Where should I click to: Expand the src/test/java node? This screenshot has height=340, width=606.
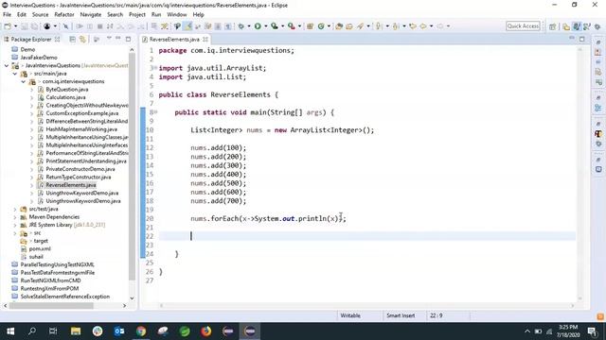[15, 209]
